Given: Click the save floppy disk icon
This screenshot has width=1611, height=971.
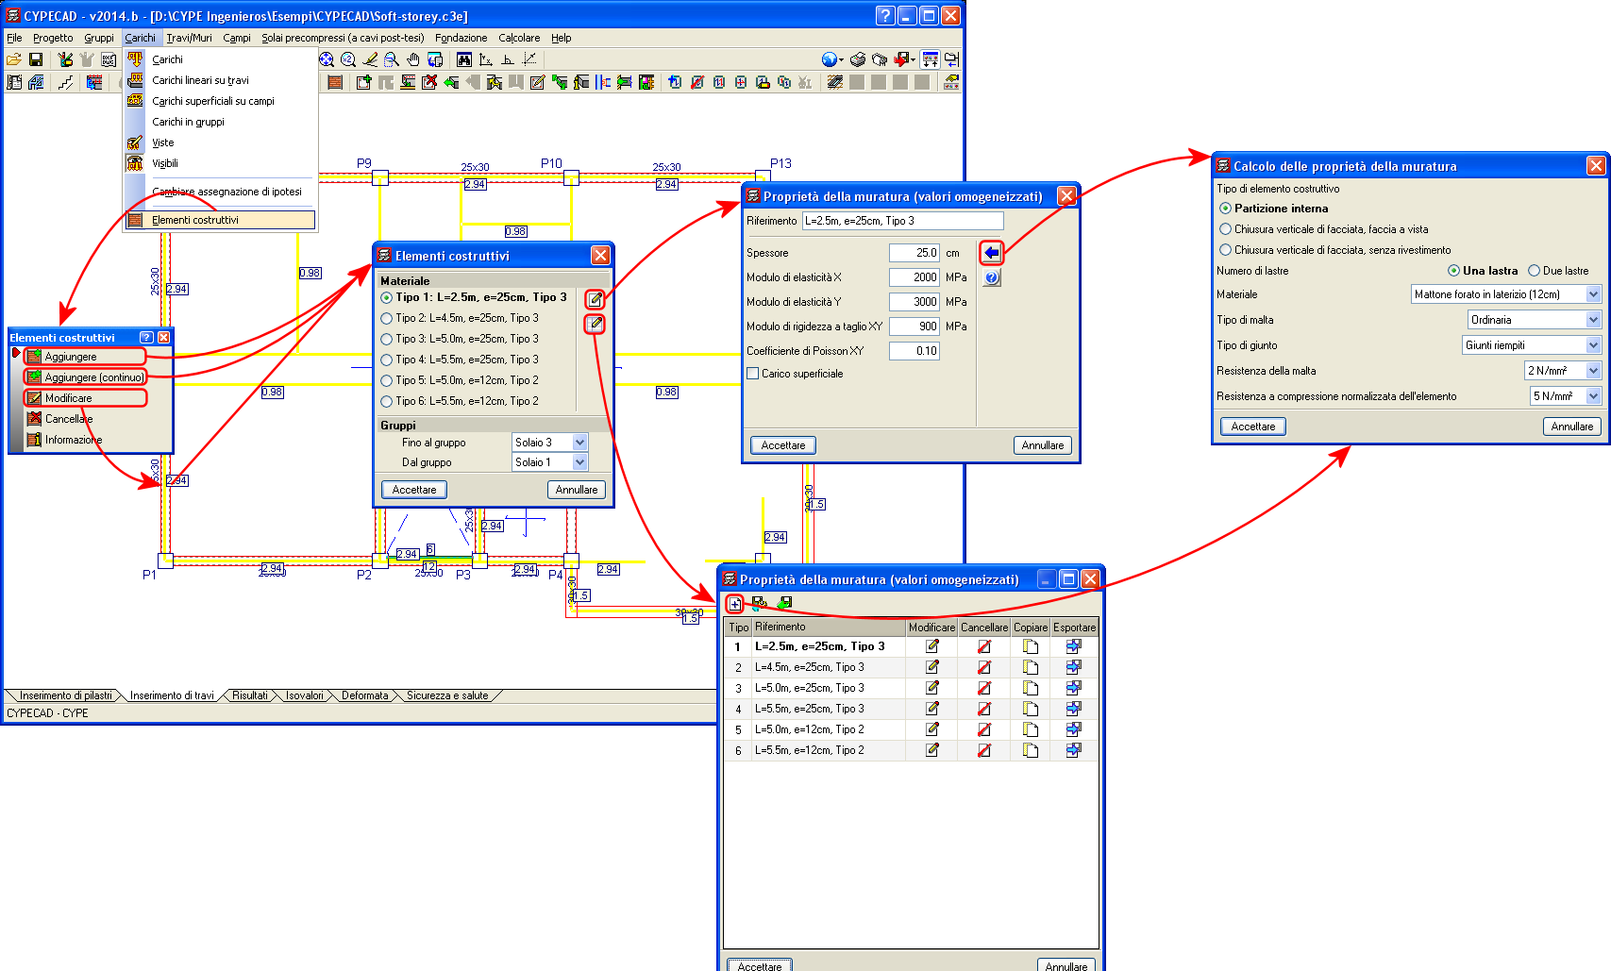Looking at the screenshot, I should coord(36,59).
